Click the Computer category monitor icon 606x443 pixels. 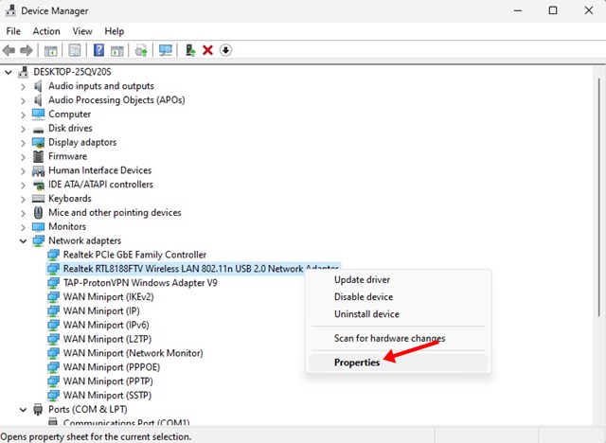(x=38, y=114)
